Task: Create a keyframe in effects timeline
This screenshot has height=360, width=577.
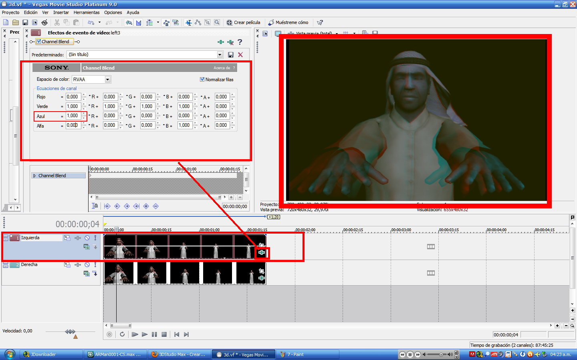Action: (146, 206)
